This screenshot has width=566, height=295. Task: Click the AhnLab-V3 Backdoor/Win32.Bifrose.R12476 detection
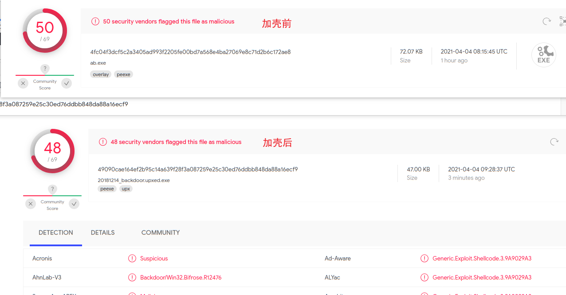[181, 277]
